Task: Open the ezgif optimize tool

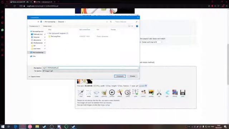Action: pyautogui.click(x=104, y=93)
